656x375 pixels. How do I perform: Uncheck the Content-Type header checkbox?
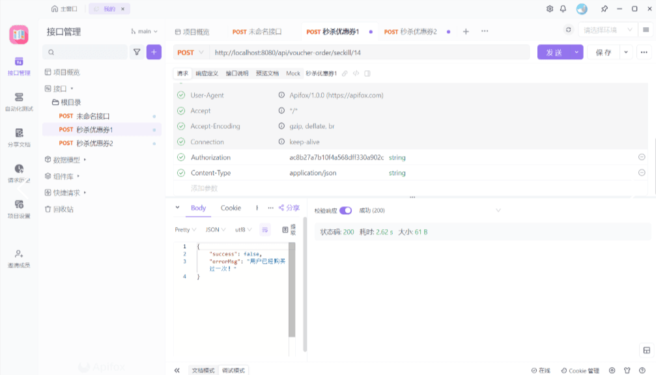(180, 173)
